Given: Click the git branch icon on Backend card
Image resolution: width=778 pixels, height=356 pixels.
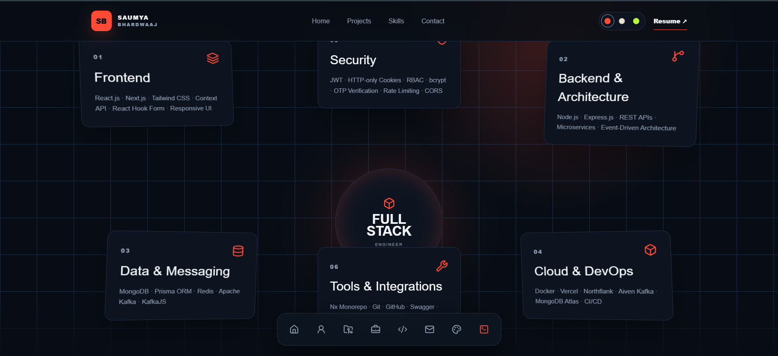Looking at the screenshot, I should pos(678,56).
